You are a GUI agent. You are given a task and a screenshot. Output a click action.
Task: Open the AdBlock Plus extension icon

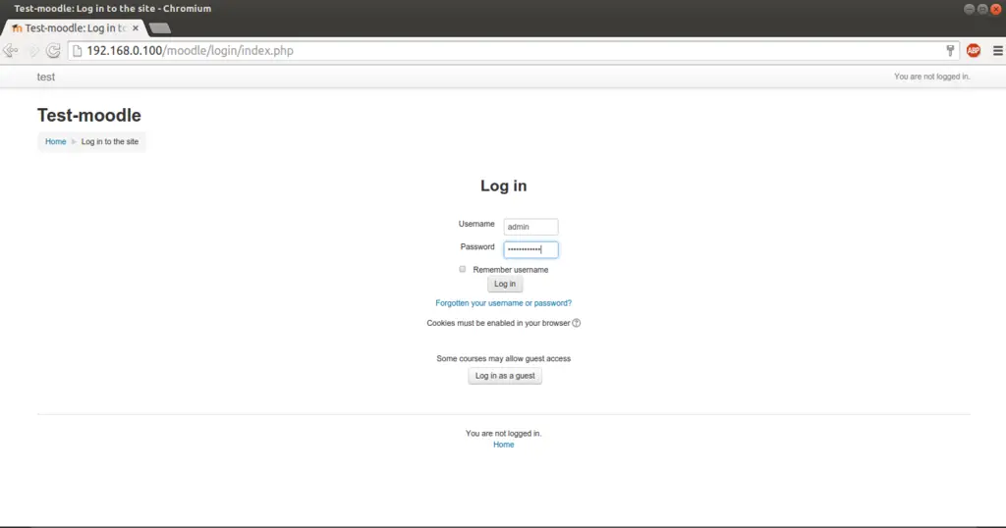click(x=974, y=51)
